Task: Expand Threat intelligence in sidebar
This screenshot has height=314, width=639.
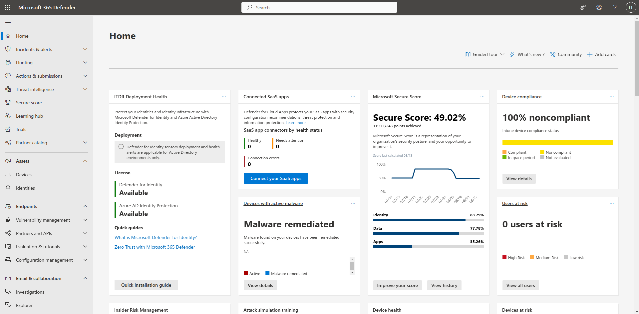Action: (85, 89)
